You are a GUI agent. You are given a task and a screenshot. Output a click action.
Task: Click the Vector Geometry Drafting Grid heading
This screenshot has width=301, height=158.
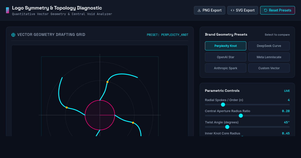point(51,35)
